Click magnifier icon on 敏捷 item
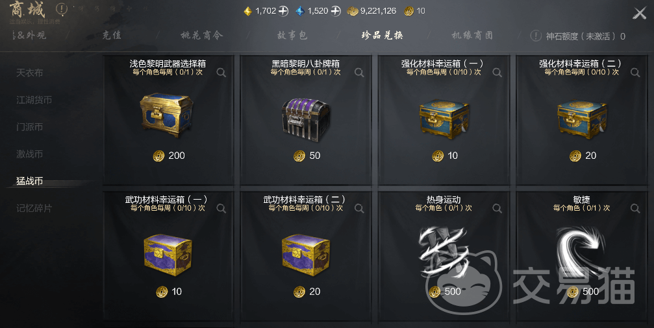 point(635,208)
